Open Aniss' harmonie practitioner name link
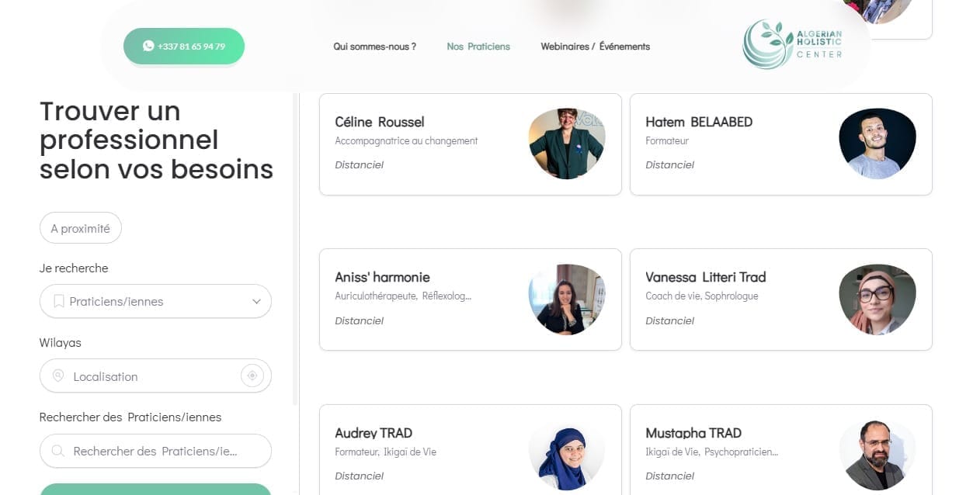The image size is (980, 495). tap(382, 277)
